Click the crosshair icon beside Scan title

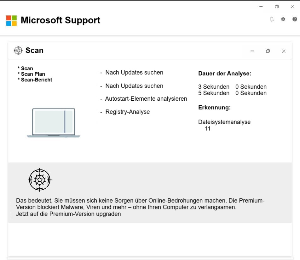(x=18, y=50)
